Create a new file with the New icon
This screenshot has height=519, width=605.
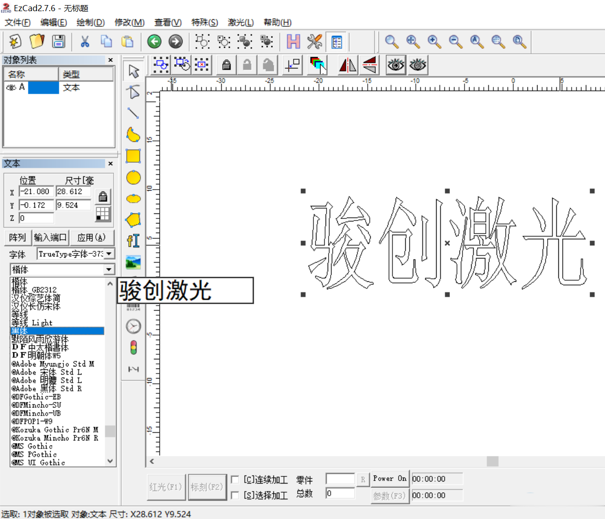pyautogui.click(x=15, y=41)
